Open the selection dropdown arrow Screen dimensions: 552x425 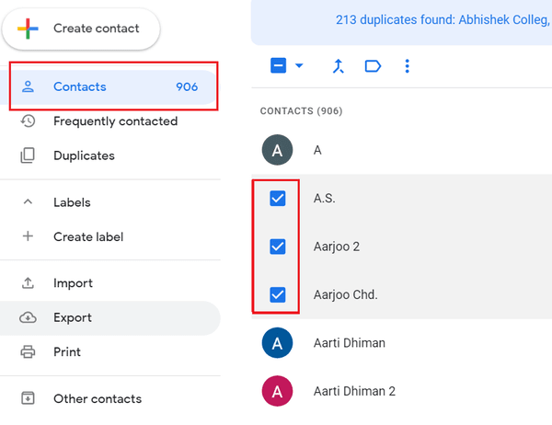pyautogui.click(x=299, y=65)
